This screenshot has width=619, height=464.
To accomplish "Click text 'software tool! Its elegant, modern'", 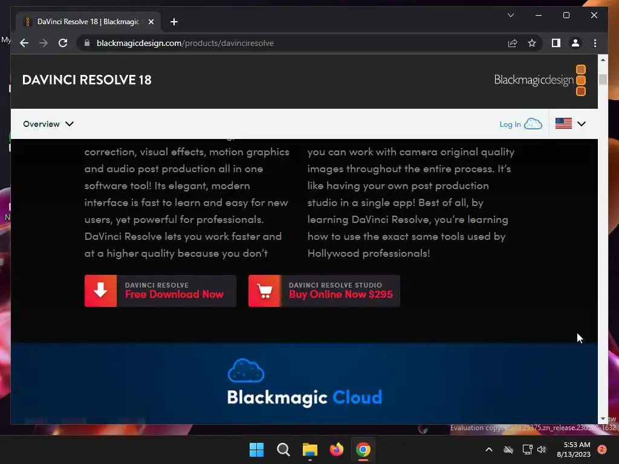I will [x=167, y=186].
